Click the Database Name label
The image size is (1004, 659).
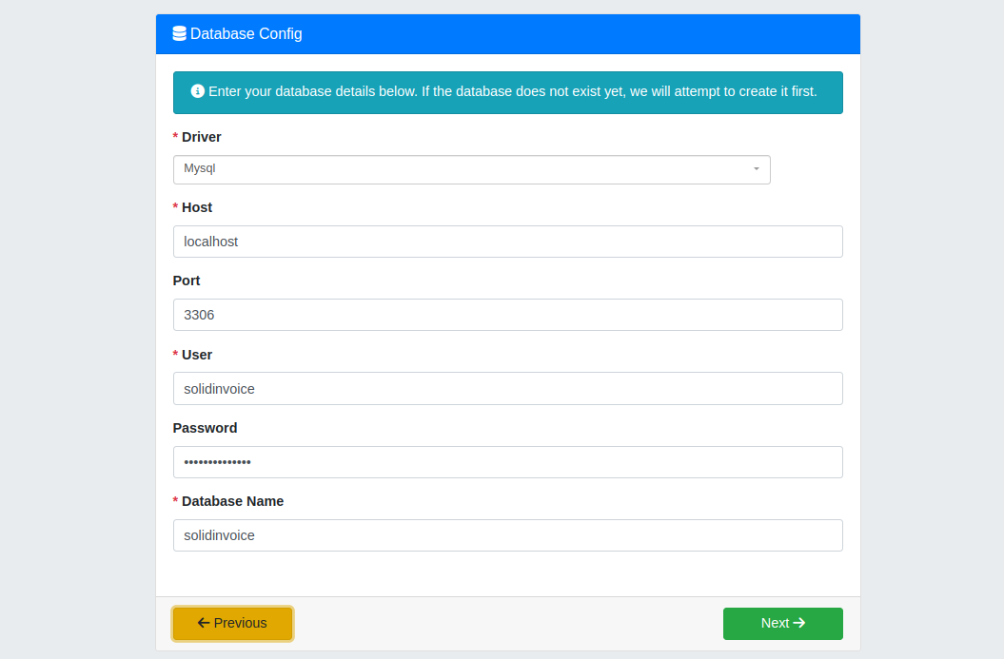point(232,501)
